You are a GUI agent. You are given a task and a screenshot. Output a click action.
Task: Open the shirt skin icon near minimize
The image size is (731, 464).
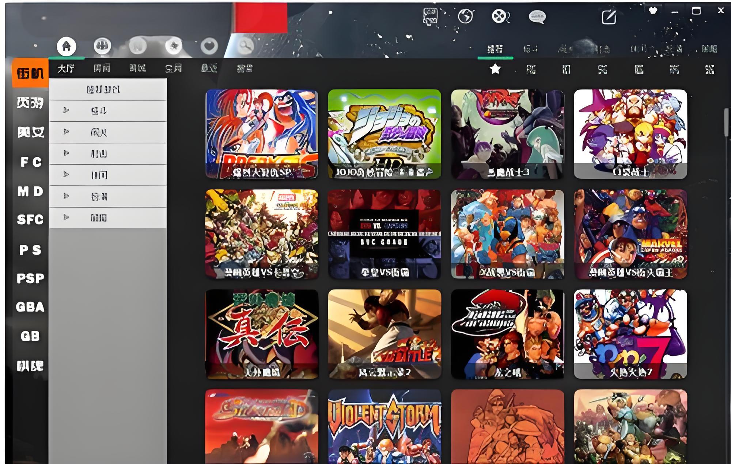[x=653, y=11]
